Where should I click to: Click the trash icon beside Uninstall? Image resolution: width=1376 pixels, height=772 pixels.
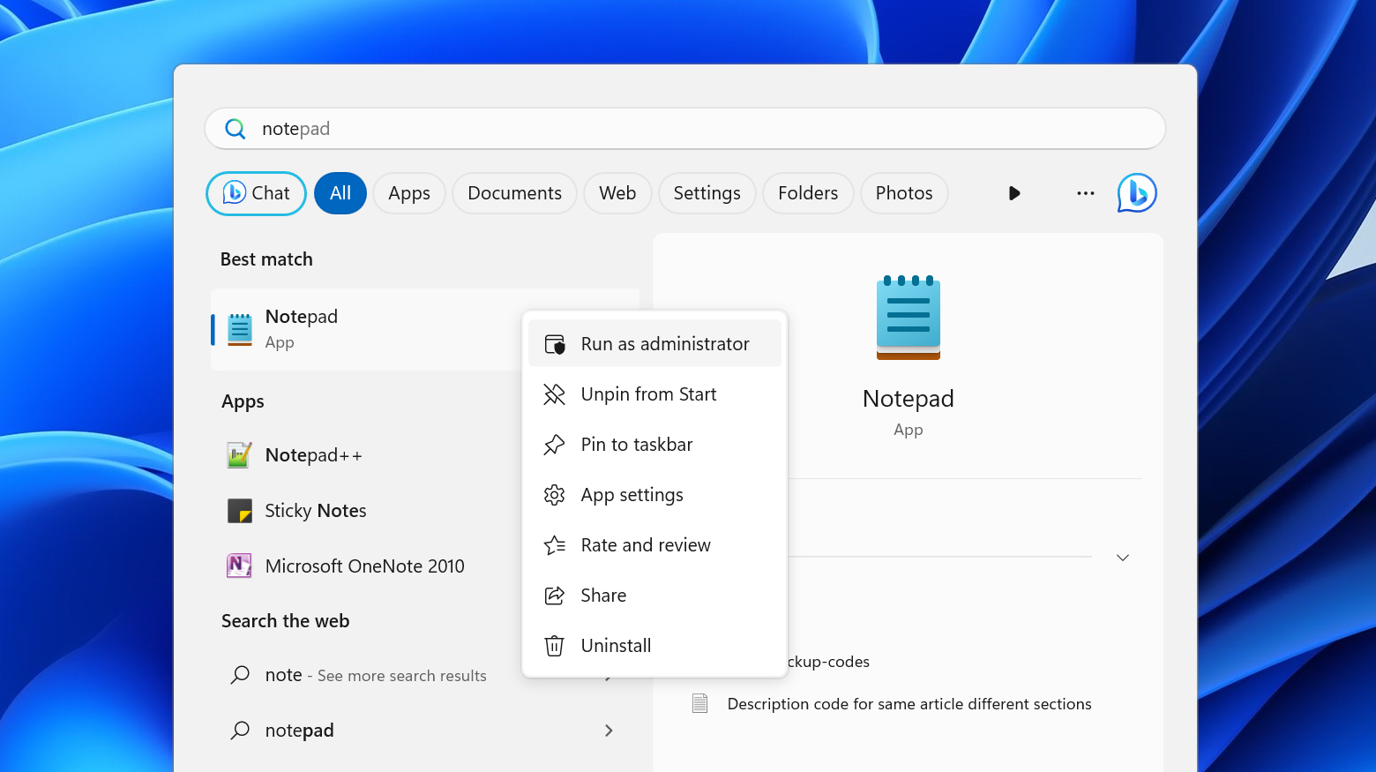pos(554,646)
